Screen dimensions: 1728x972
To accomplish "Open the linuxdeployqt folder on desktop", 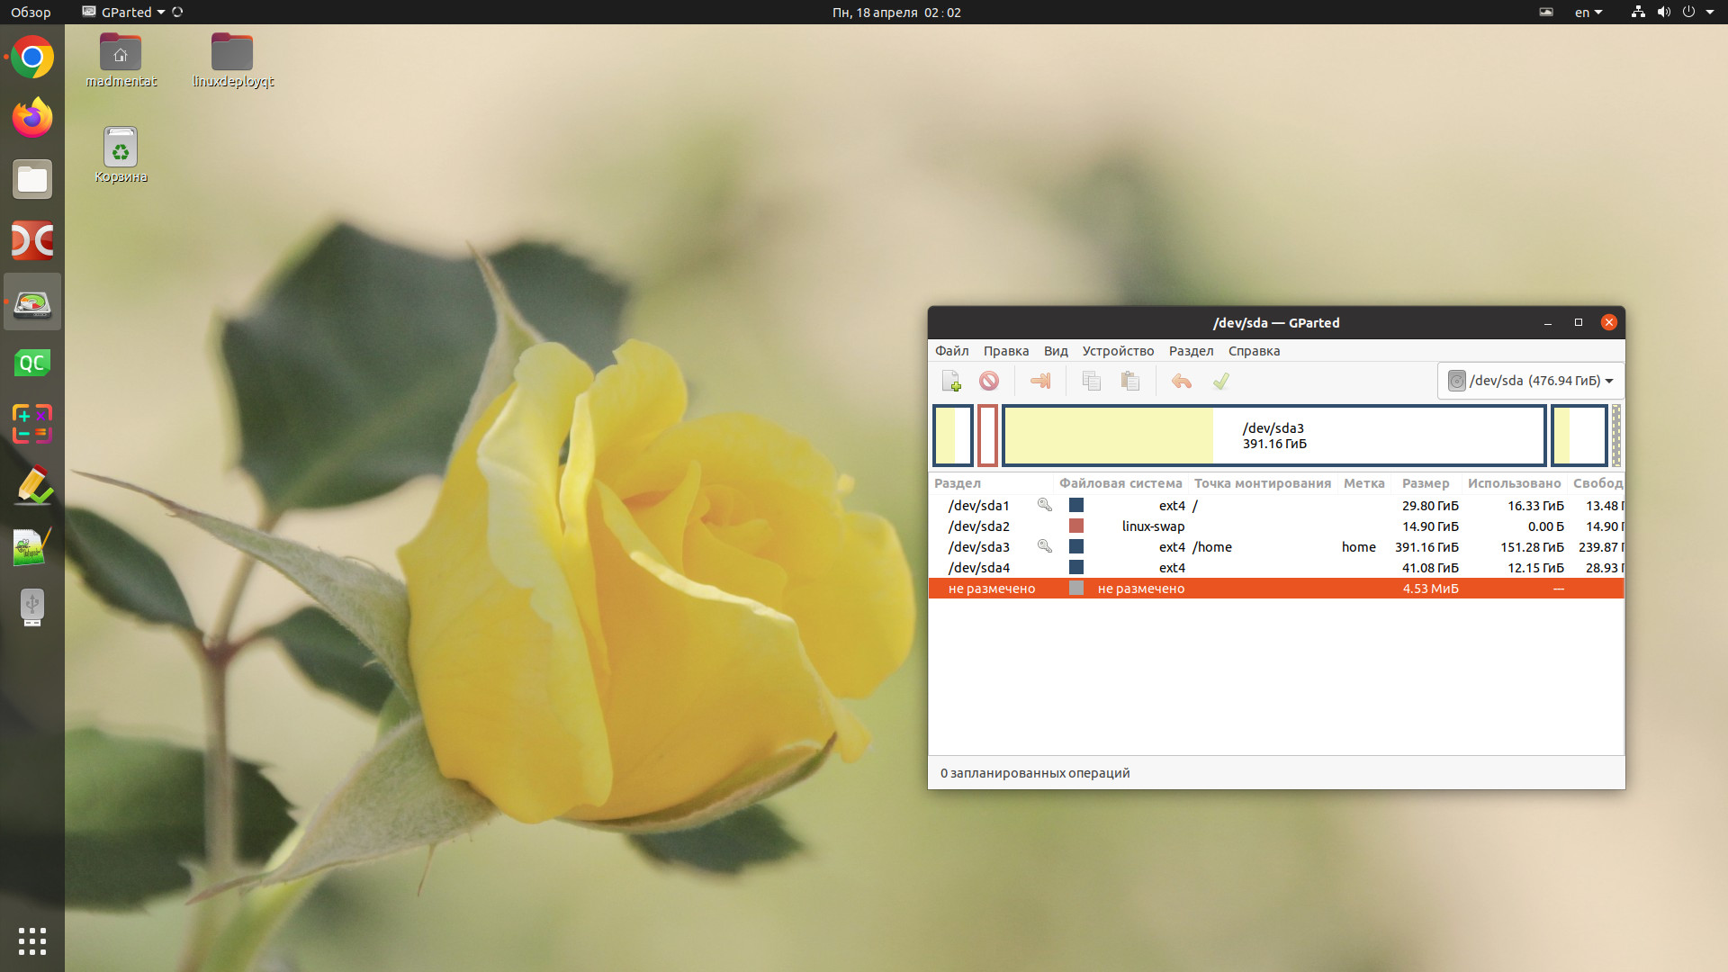I will 232,60.
